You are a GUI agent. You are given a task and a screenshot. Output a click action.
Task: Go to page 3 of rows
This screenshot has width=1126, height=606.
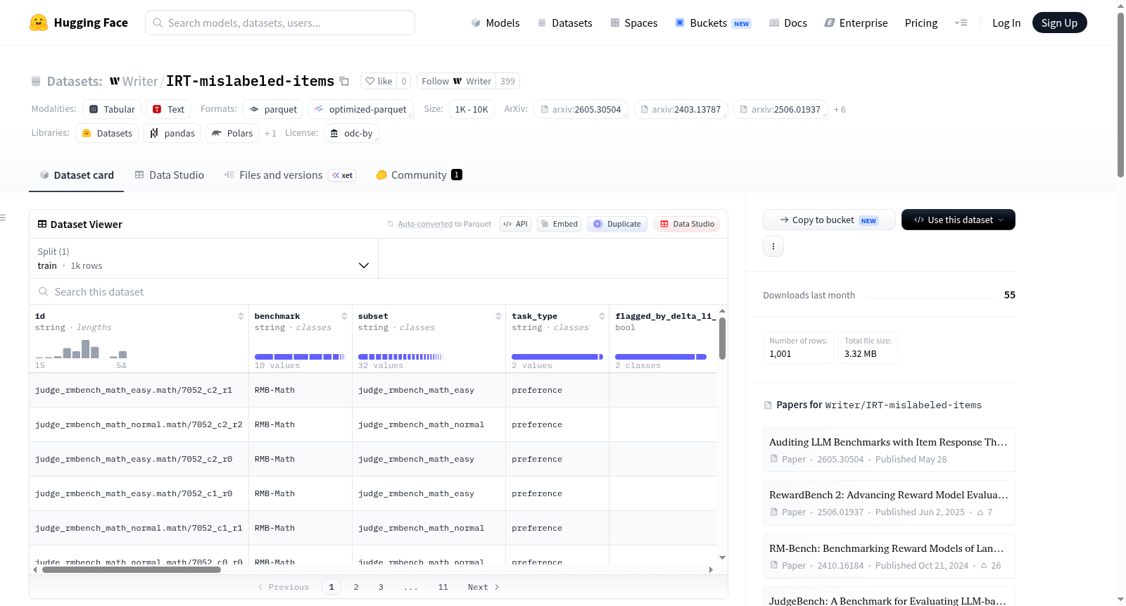[381, 587]
